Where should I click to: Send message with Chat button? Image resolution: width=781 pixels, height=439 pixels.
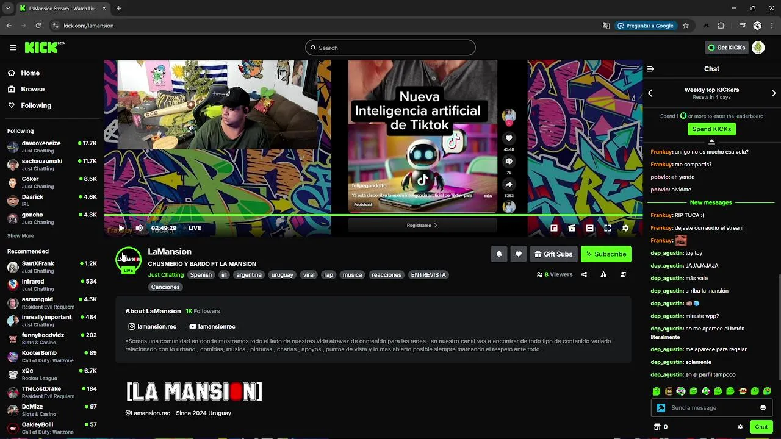[x=761, y=427]
